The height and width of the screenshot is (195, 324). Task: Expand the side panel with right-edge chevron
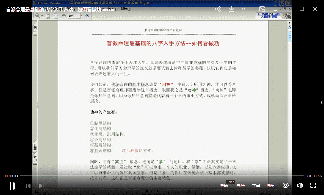[322, 102]
